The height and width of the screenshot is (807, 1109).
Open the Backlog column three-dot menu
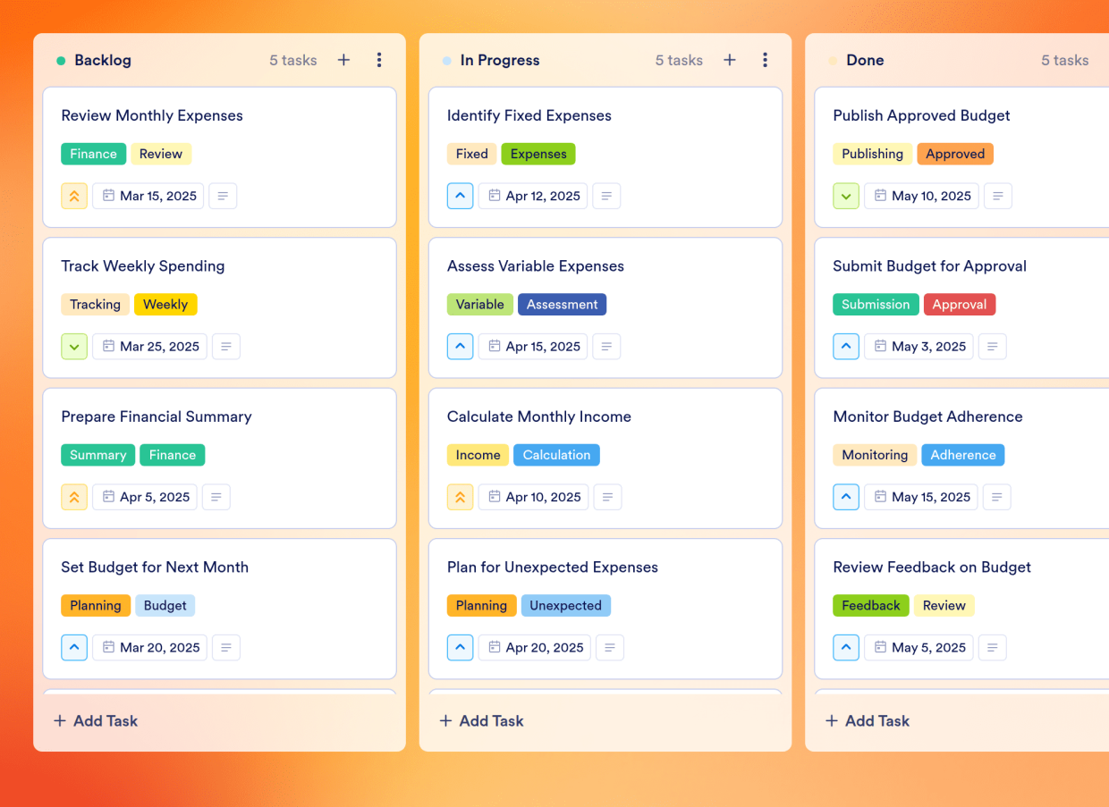(379, 60)
